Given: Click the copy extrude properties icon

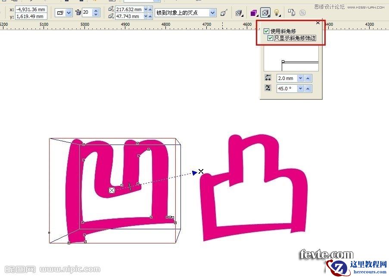Looking at the screenshot, I should (292, 13).
